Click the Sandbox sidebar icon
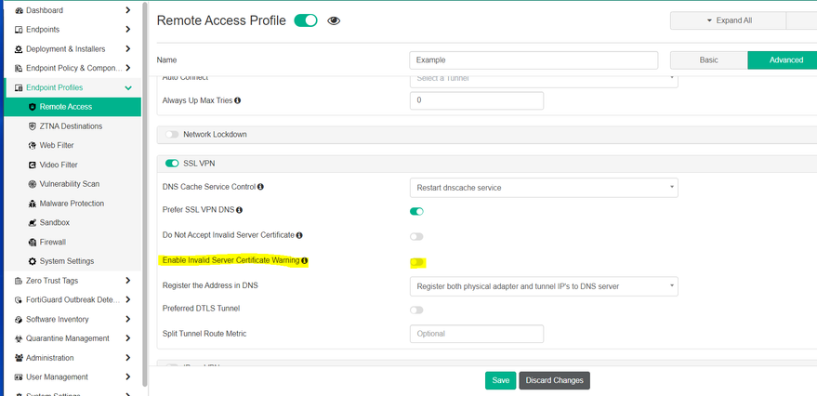Screen dimensions: 817x396 pos(33,223)
